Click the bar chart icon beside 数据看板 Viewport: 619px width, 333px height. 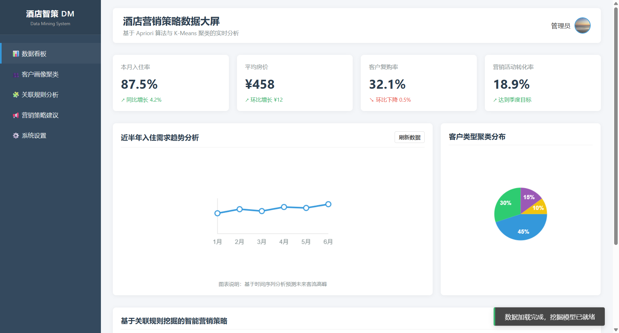[x=16, y=54]
